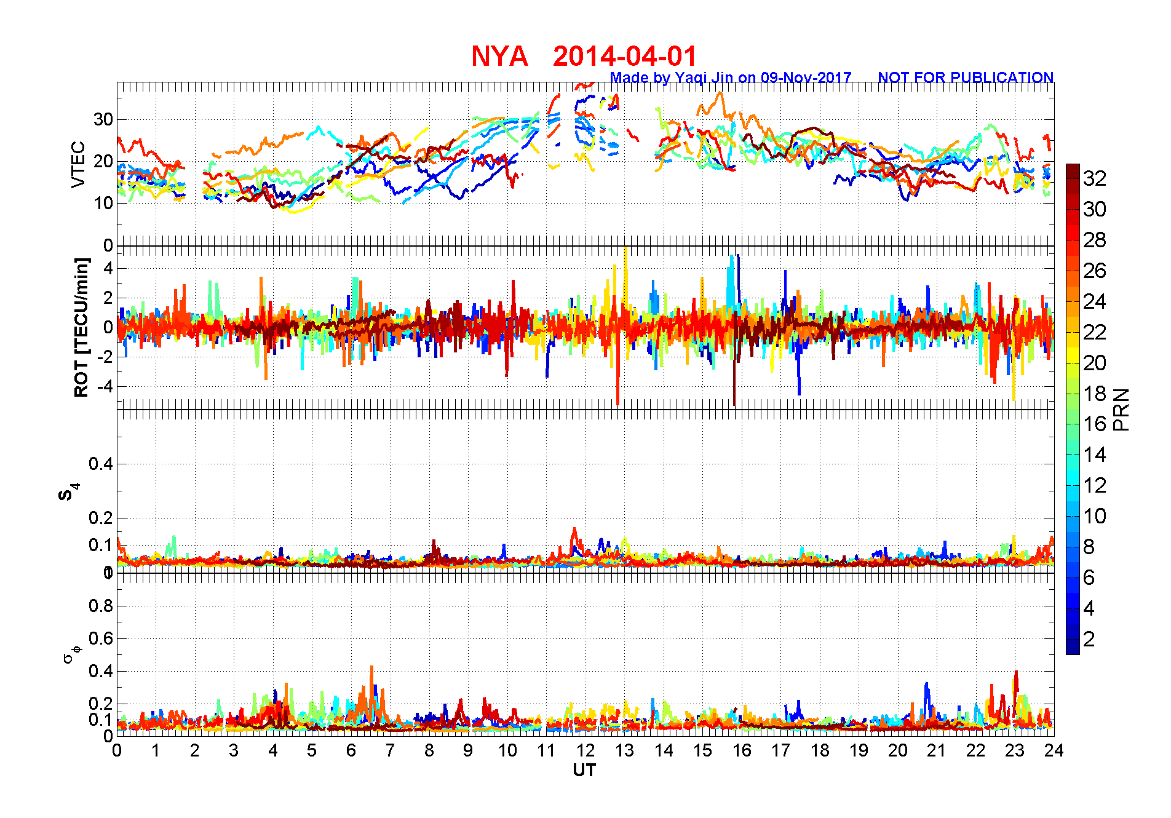Click the colorbar tick value 10

pyautogui.click(x=1095, y=516)
